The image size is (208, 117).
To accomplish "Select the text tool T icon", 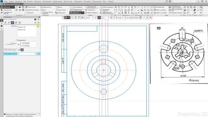I will point(122,13).
